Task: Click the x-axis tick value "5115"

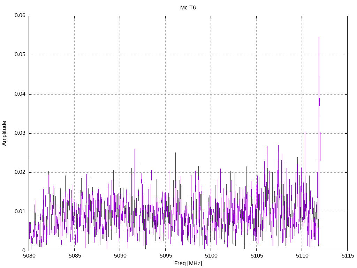Action: click(x=348, y=256)
